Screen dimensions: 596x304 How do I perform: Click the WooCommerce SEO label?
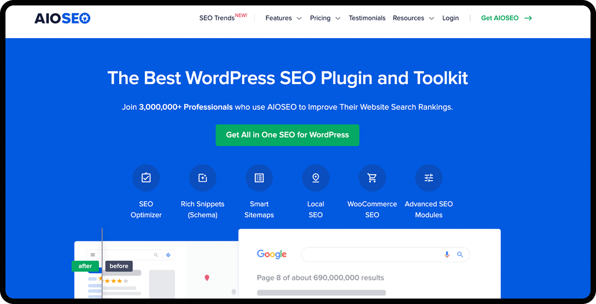point(372,210)
